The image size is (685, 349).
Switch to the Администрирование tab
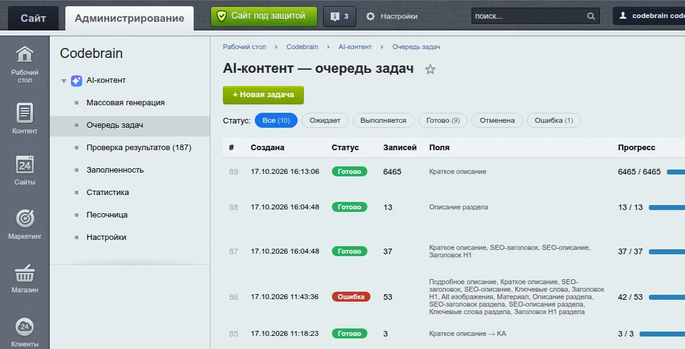(x=130, y=18)
